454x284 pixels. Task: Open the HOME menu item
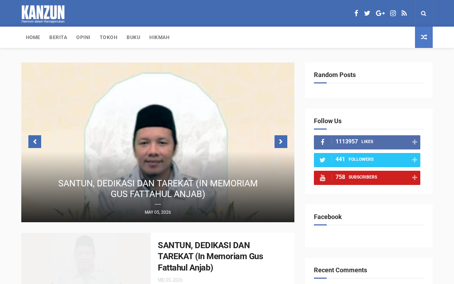point(33,37)
